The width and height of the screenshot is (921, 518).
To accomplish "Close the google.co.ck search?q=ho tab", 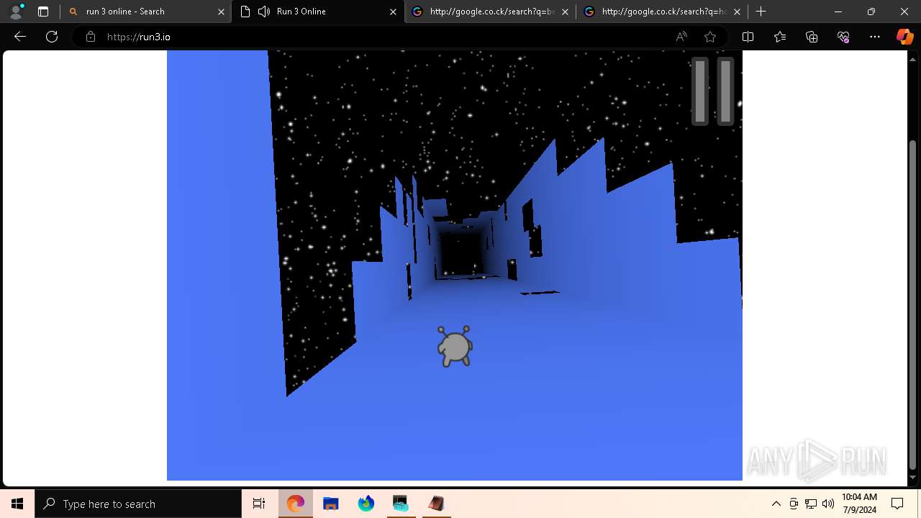I will 737,12.
